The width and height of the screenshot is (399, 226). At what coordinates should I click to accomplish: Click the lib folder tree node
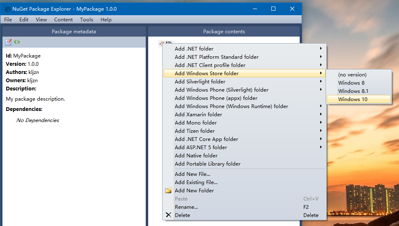click(x=166, y=43)
